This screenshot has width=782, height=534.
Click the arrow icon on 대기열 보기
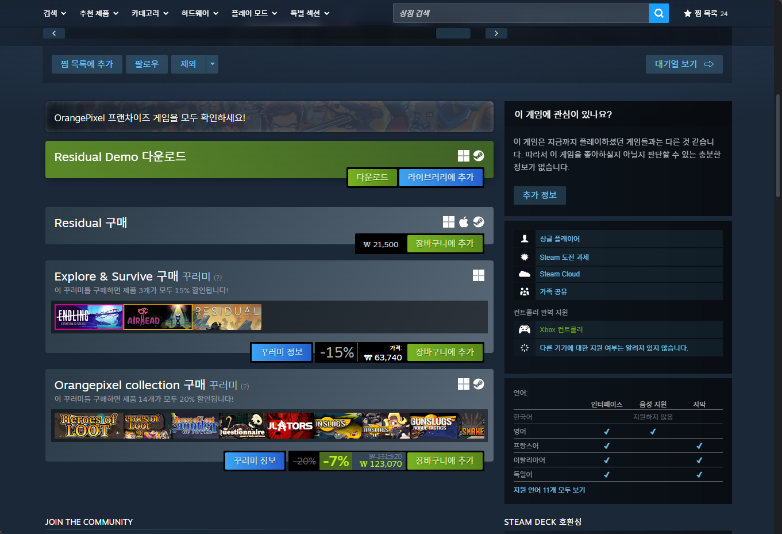coord(709,64)
